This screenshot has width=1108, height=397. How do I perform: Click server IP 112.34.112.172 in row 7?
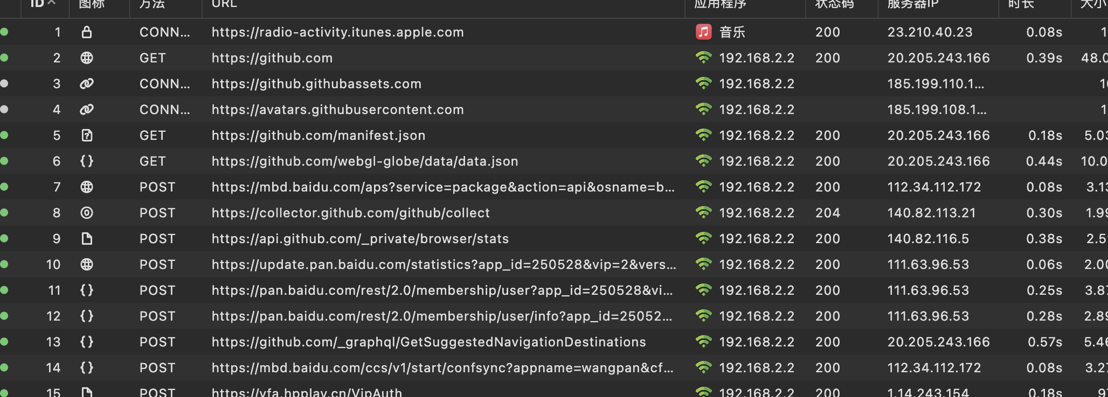[x=934, y=187]
